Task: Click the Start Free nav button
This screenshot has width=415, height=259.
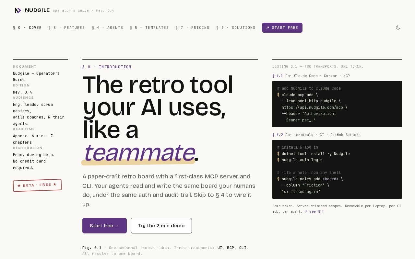Action: coord(282,28)
